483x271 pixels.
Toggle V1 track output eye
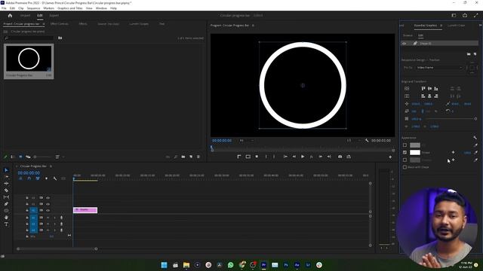(x=48, y=211)
